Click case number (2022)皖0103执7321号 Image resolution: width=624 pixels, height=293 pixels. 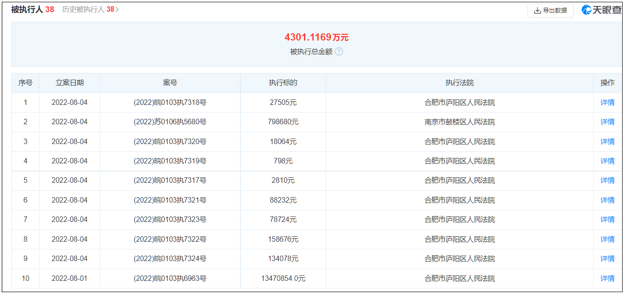pyautogui.click(x=170, y=200)
